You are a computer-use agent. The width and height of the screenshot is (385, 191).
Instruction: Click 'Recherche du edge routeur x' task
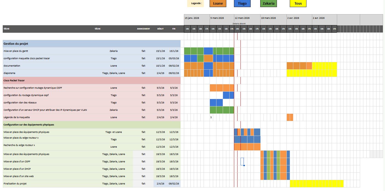click(x=19, y=145)
